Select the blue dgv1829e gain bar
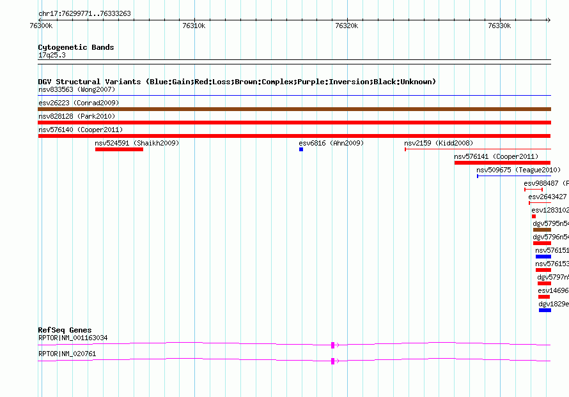This screenshot has height=397, width=569. point(545,310)
